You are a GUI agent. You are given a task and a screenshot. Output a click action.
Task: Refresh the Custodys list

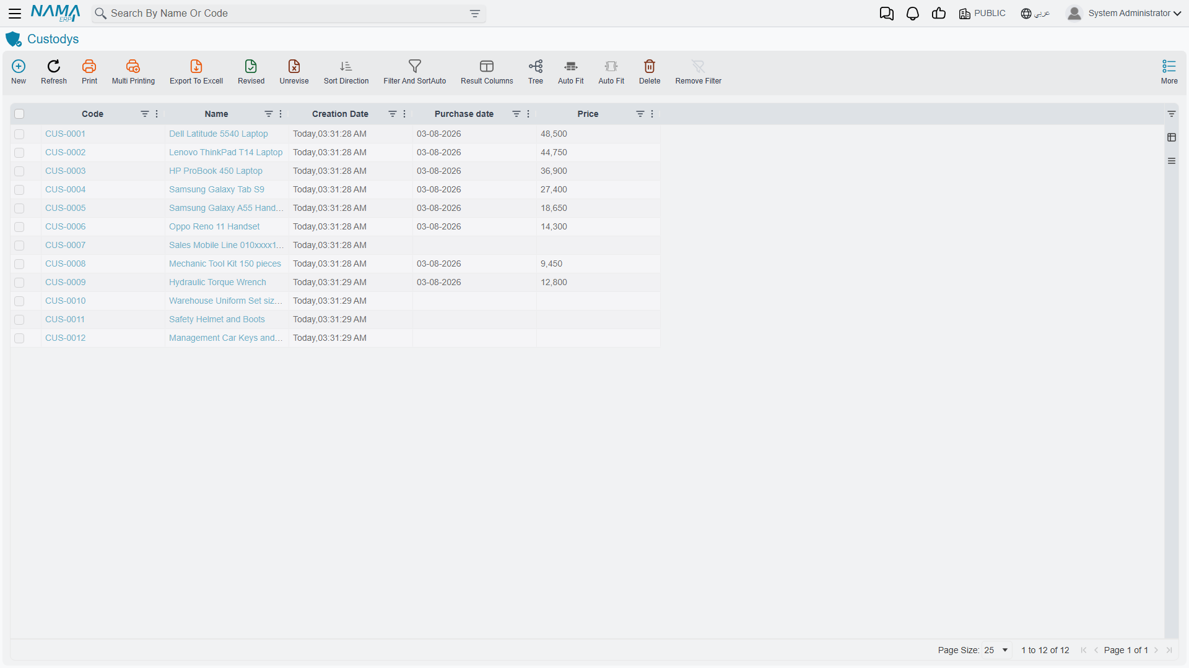(x=54, y=66)
